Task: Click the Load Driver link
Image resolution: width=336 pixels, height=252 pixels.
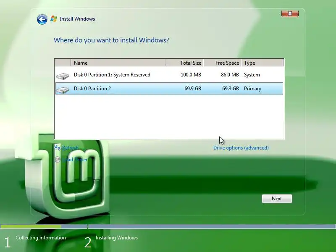Action: pyautogui.click(x=75, y=160)
